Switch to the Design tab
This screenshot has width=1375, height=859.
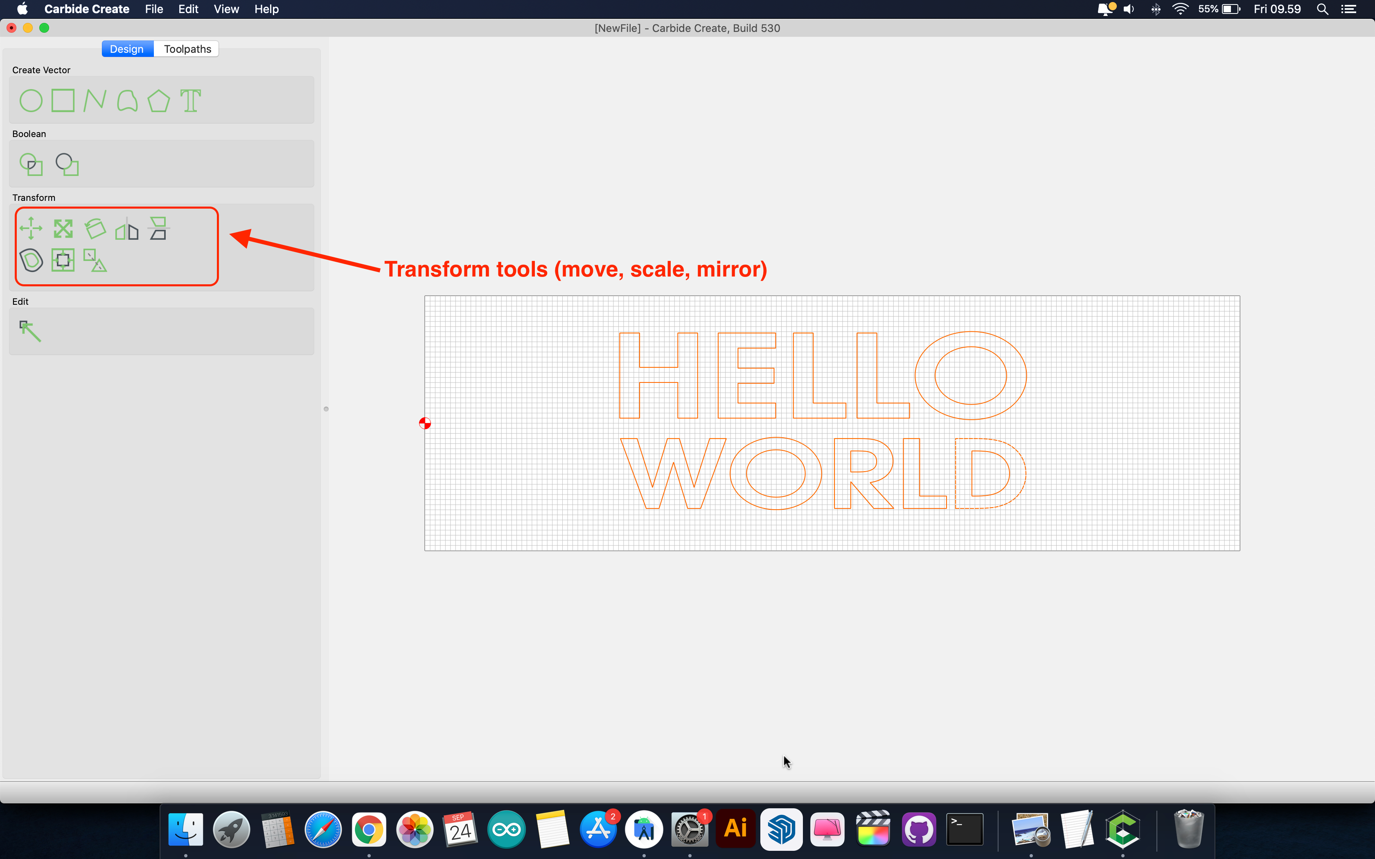tap(126, 49)
